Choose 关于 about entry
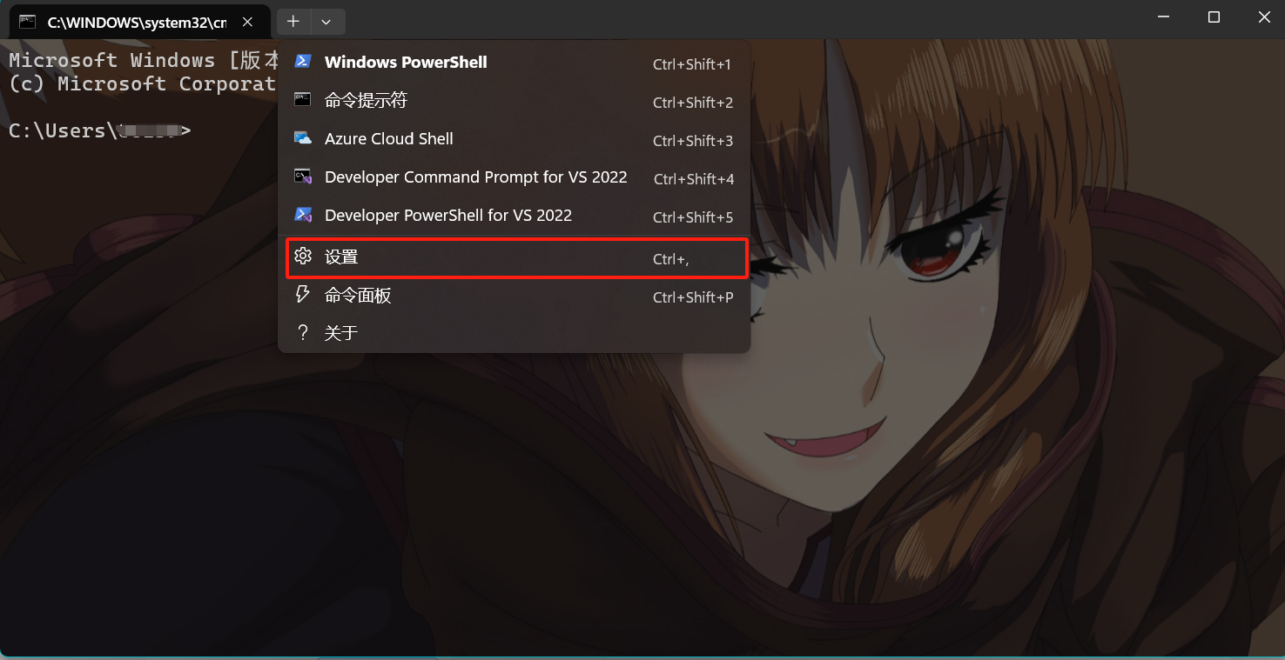 click(x=514, y=333)
